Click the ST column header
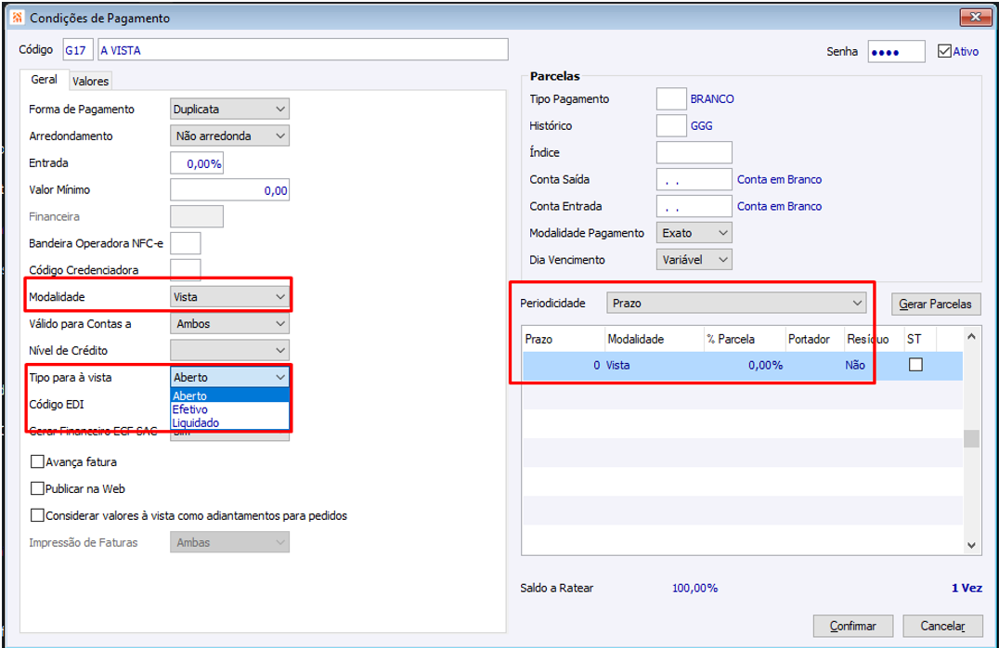This screenshot has height=648, width=999. [919, 339]
